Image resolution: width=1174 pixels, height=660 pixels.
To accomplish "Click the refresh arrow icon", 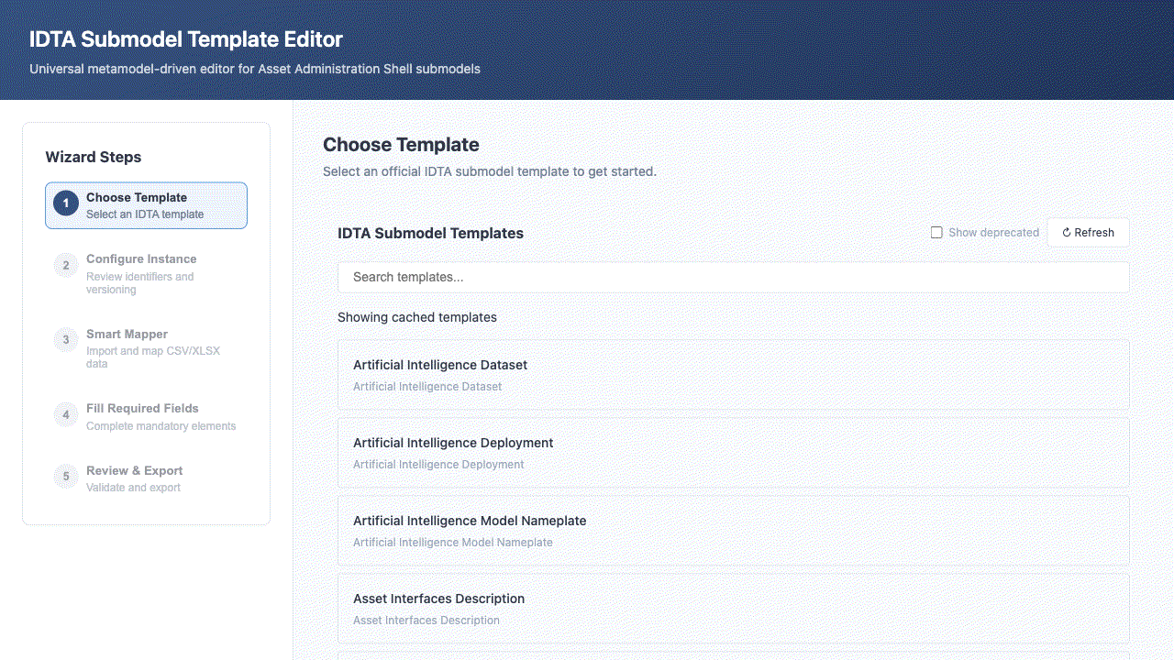I will 1067,233.
